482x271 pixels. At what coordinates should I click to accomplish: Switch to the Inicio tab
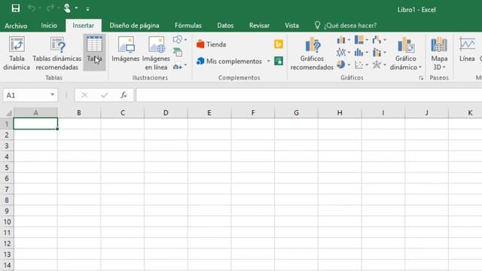[49, 26]
